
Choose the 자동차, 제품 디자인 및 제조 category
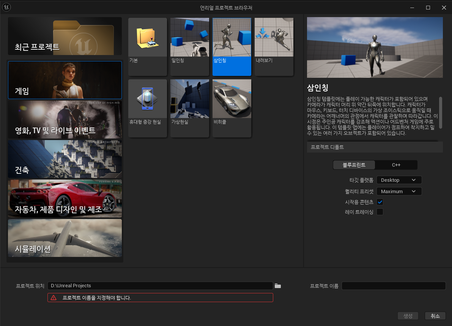point(65,198)
